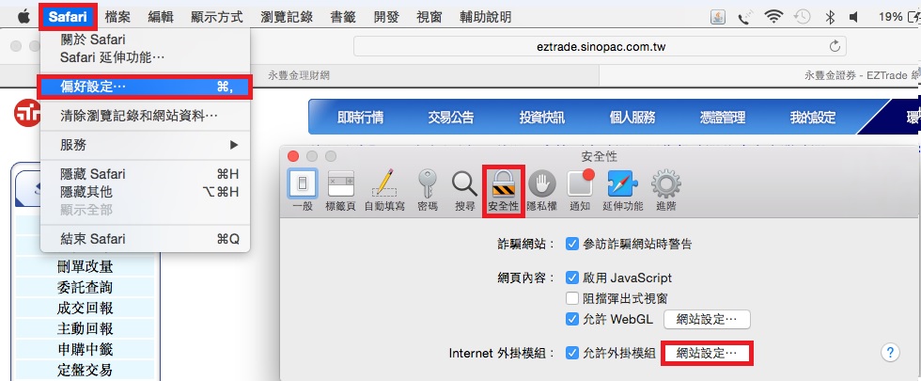
Task: Open the Wi-Fi status menu
Action: click(773, 17)
